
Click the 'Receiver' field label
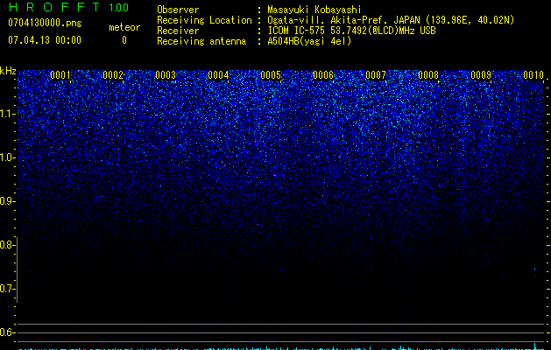tap(178, 31)
